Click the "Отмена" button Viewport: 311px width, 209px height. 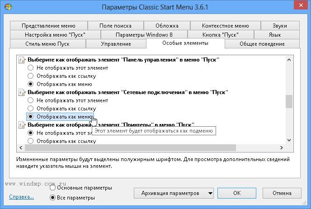tap(282, 193)
